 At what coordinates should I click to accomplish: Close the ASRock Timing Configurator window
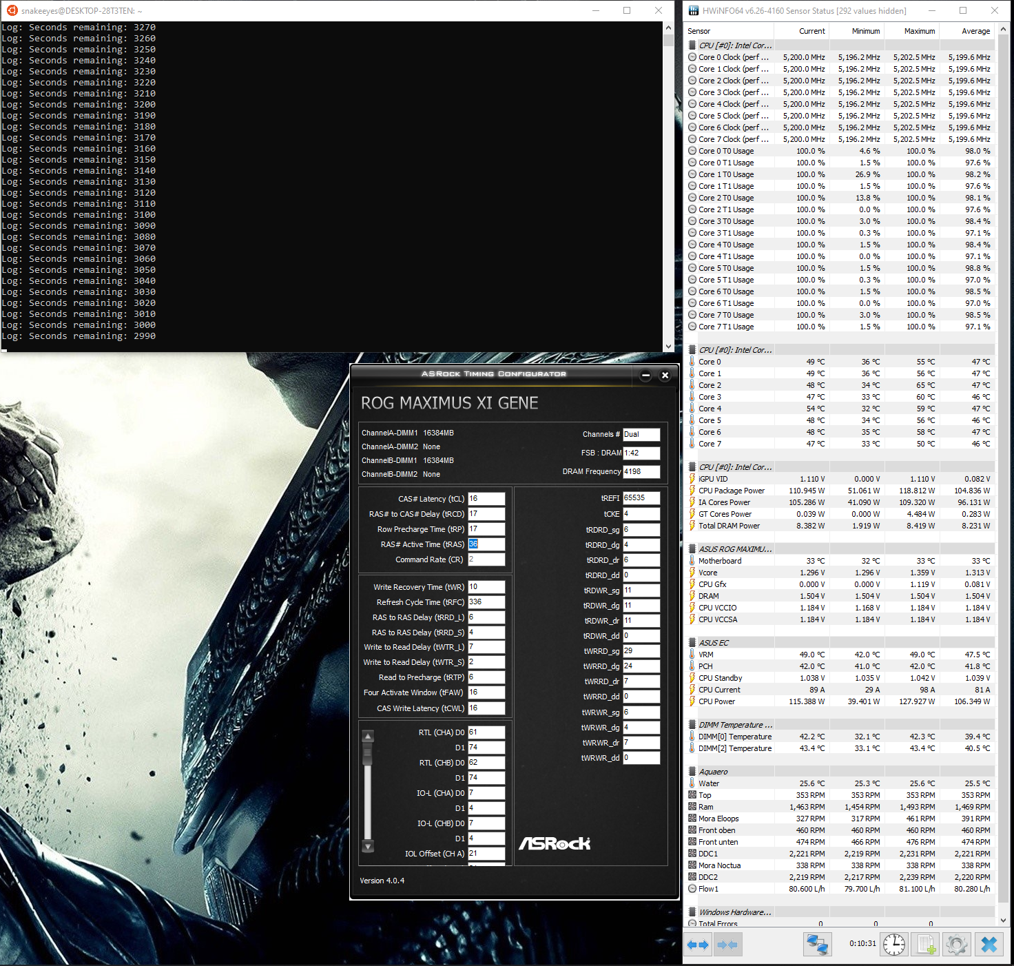665,376
